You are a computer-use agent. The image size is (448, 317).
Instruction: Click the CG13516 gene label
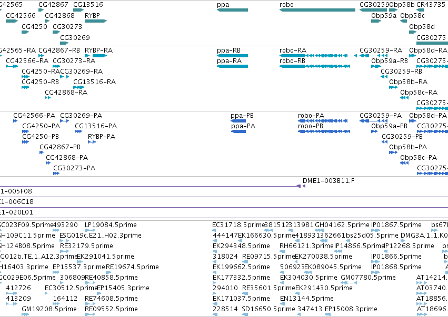[88, 5]
